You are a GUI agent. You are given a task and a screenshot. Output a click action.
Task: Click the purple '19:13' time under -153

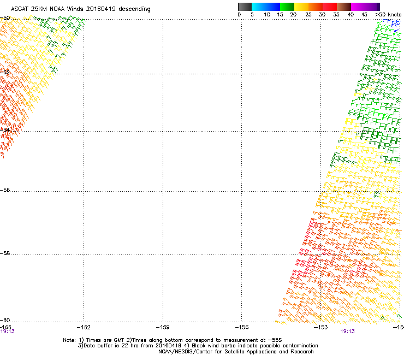[347, 332]
